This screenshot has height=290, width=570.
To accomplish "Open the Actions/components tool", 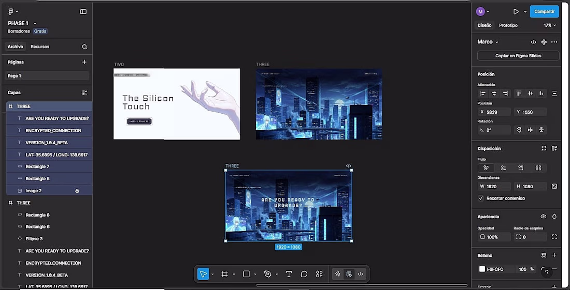I will pyautogui.click(x=319, y=274).
